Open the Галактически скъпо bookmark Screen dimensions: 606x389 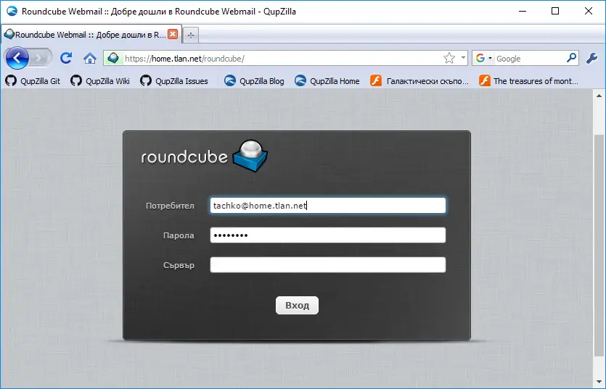419,81
